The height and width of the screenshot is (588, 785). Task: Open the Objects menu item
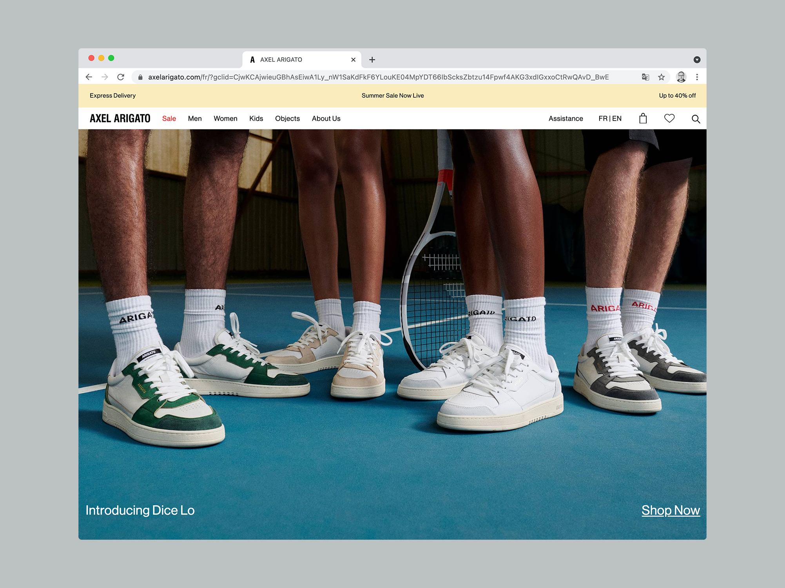287,118
